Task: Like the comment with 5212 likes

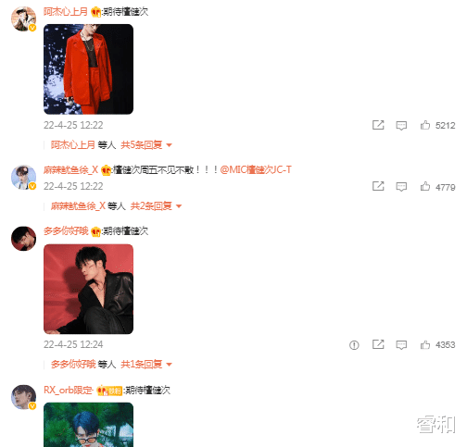Action: (425, 125)
